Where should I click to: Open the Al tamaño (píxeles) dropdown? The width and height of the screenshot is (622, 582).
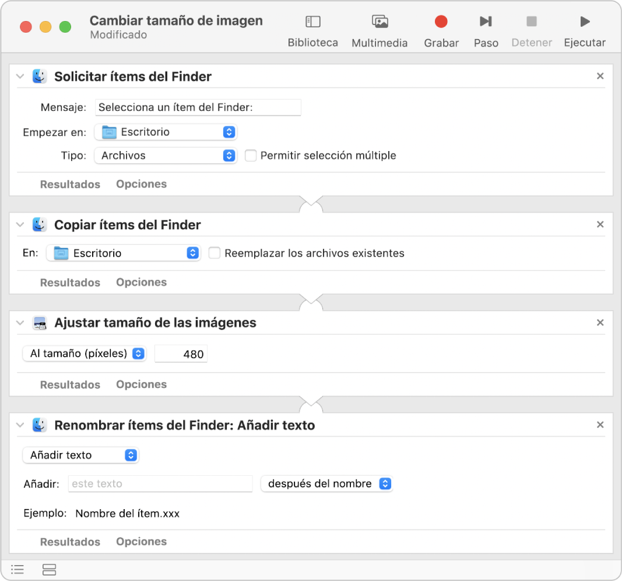[84, 353]
